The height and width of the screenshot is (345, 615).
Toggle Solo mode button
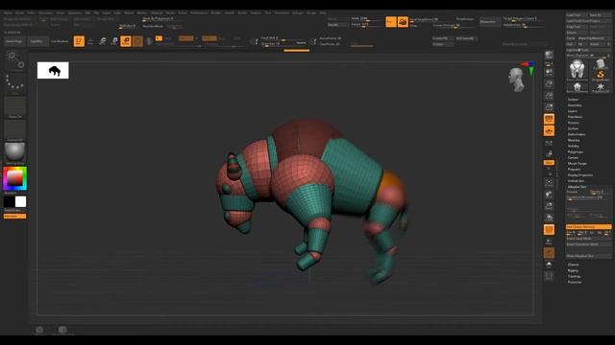click(x=549, y=264)
